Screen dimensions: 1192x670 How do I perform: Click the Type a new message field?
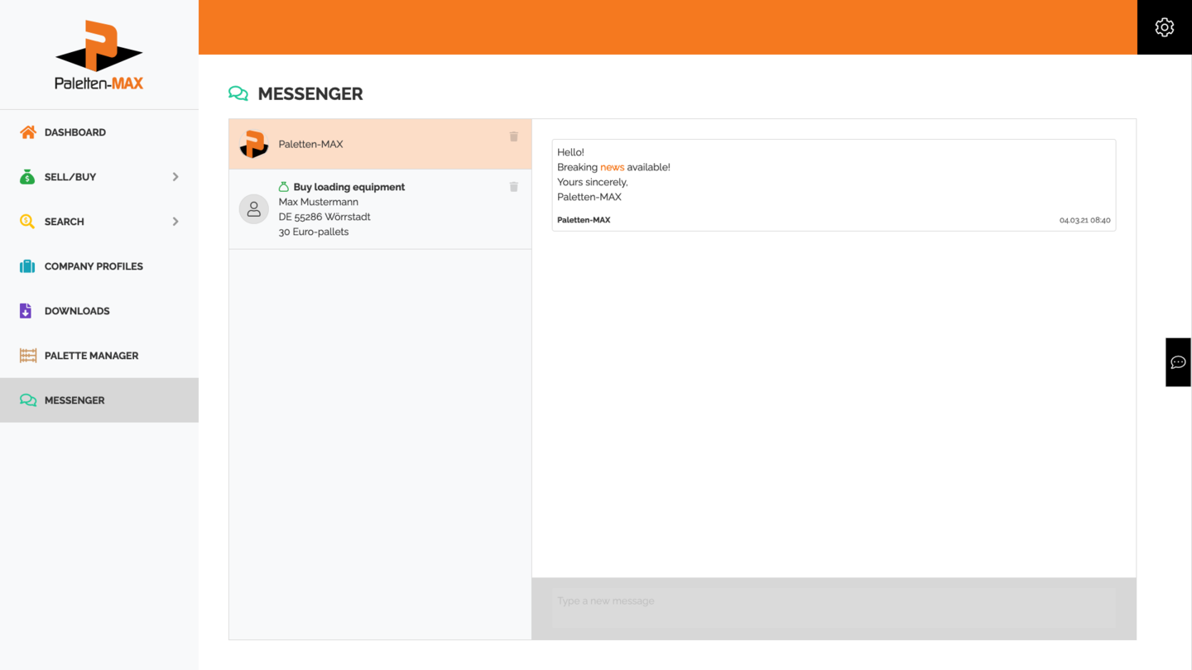coord(833,601)
